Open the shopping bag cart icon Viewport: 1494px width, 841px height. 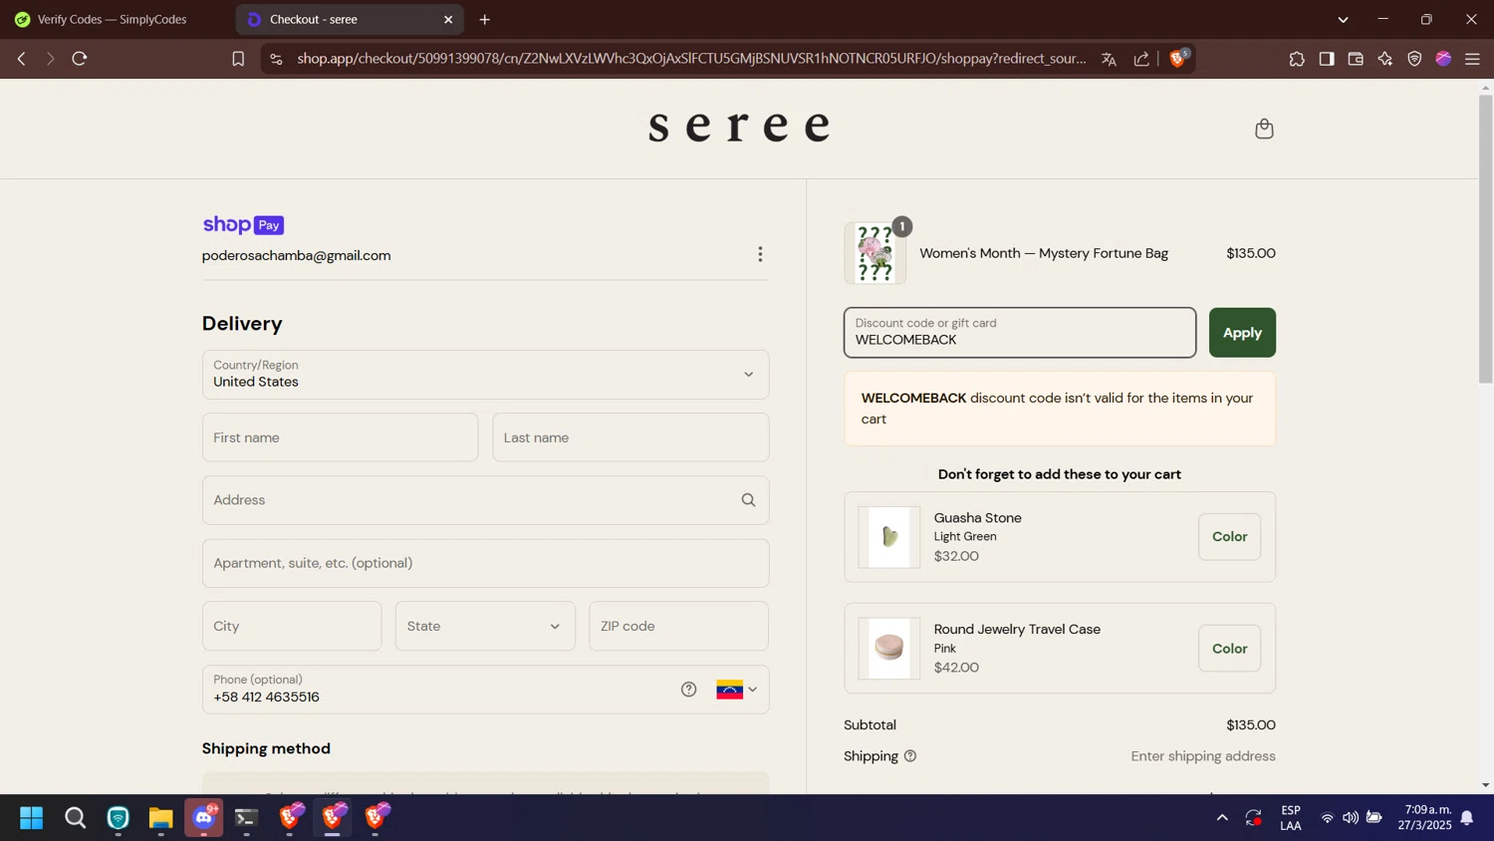[1264, 129]
